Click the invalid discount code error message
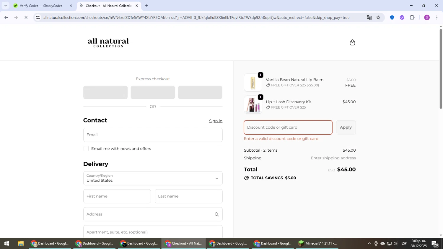This screenshot has width=443, height=249. (281, 139)
